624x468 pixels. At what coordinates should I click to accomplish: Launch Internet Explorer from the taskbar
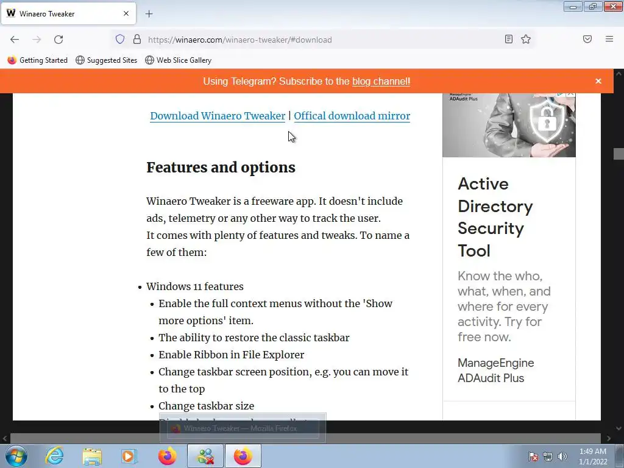click(x=54, y=456)
